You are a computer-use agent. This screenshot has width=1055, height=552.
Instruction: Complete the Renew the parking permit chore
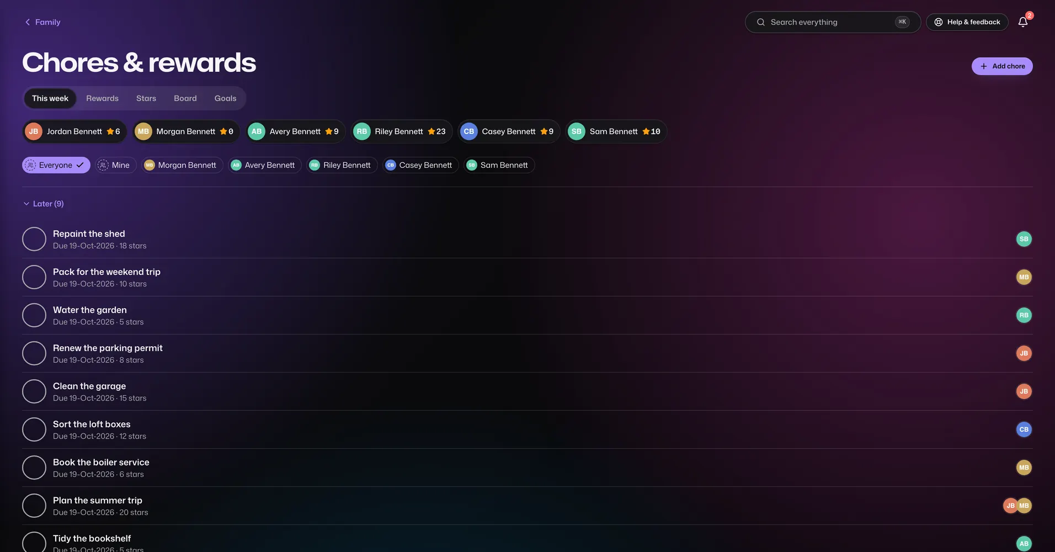(34, 353)
